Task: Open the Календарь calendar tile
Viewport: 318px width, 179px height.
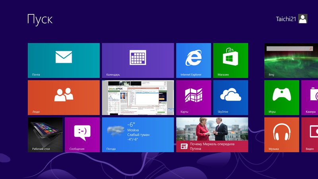Action: [138, 60]
